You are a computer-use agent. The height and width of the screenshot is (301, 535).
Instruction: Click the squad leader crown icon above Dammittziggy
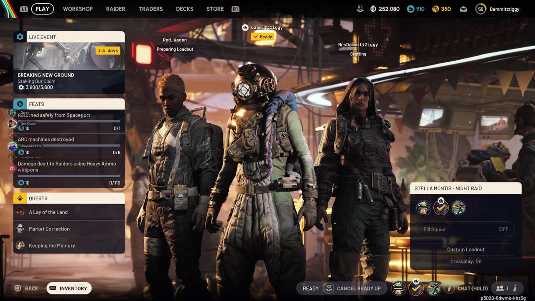click(245, 28)
